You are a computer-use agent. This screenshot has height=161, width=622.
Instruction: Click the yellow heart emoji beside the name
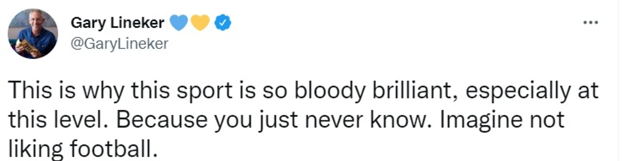[x=200, y=23]
